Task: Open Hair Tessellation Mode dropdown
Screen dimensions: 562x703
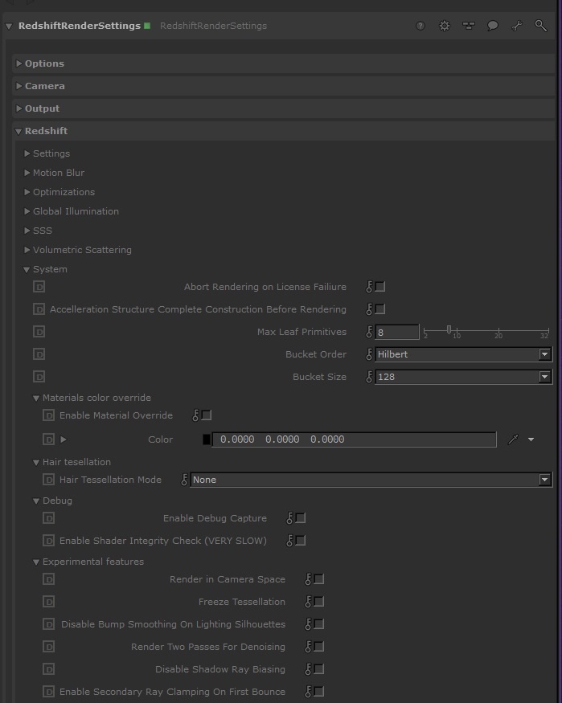Action: click(x=371, y=480)
